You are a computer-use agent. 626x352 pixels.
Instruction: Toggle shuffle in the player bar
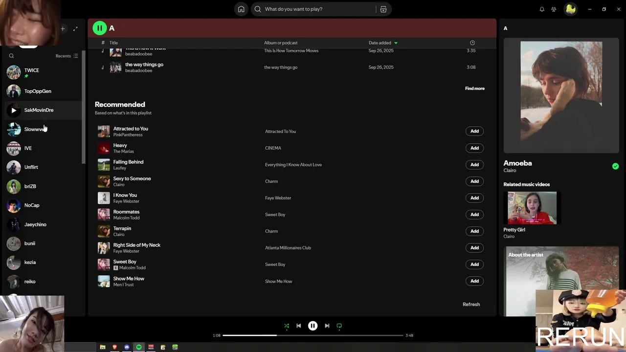(x=287, y=326)
